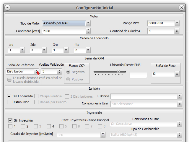The width and height of the screenshot is (189, 142).
Task: Click the window menu arrow in title bar
Action: [8, 8]
